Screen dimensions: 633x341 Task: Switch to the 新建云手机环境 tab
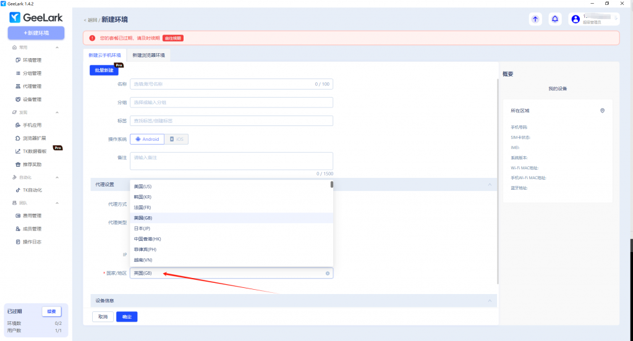104,55
